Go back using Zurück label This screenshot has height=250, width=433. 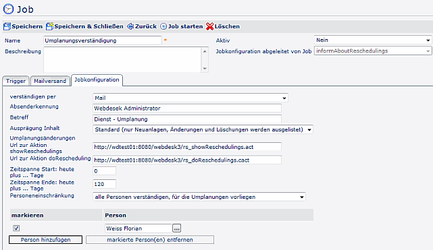[x=146, y=26]
